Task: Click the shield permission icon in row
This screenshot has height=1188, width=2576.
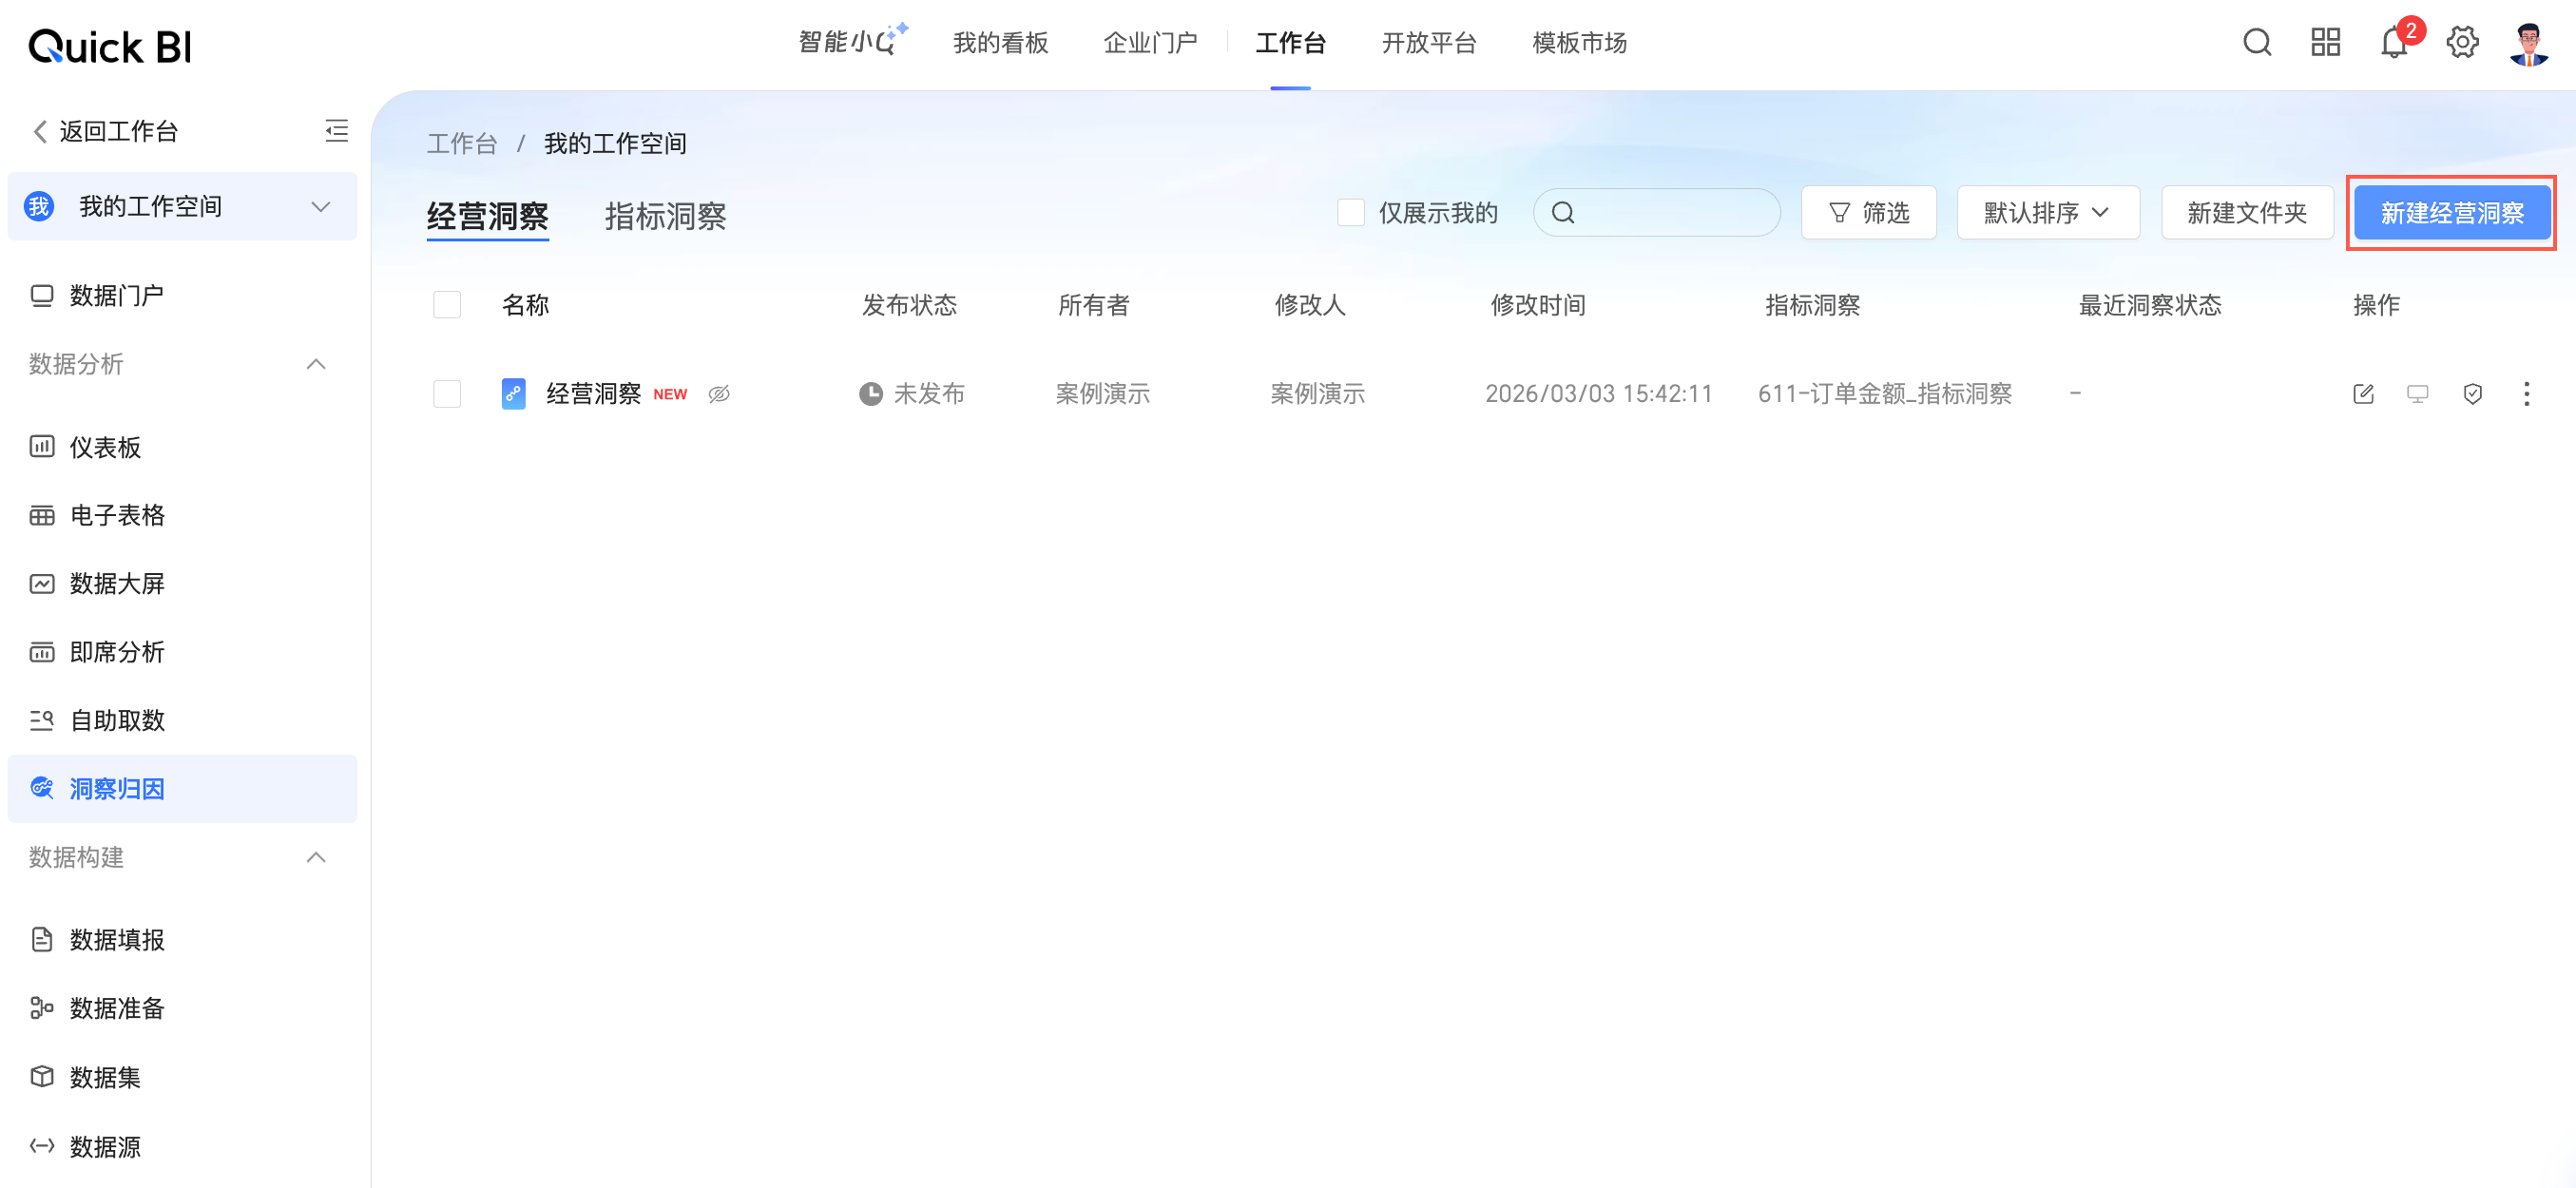Action: [2472, 394]
